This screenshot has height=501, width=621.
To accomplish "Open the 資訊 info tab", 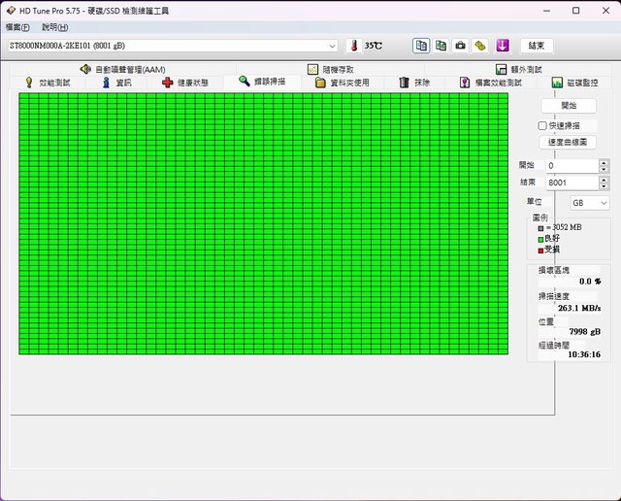I will tap(116, 83).
